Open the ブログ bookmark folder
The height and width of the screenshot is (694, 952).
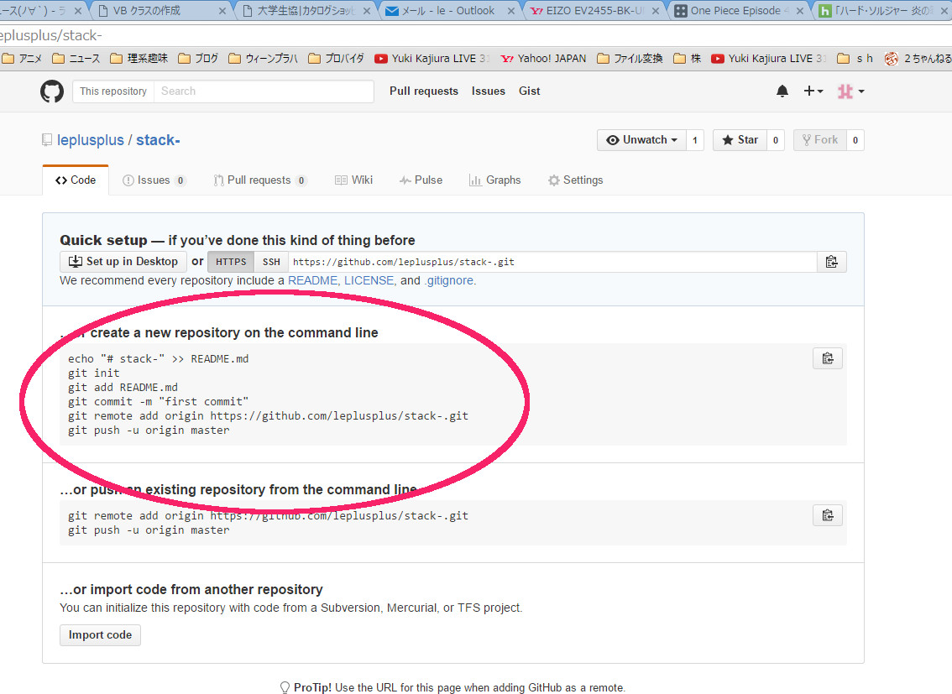click(x=198, y=58)
